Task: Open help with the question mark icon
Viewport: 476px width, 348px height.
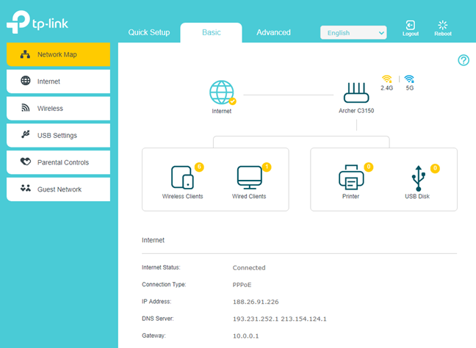Action: click(x=464, y=60)
